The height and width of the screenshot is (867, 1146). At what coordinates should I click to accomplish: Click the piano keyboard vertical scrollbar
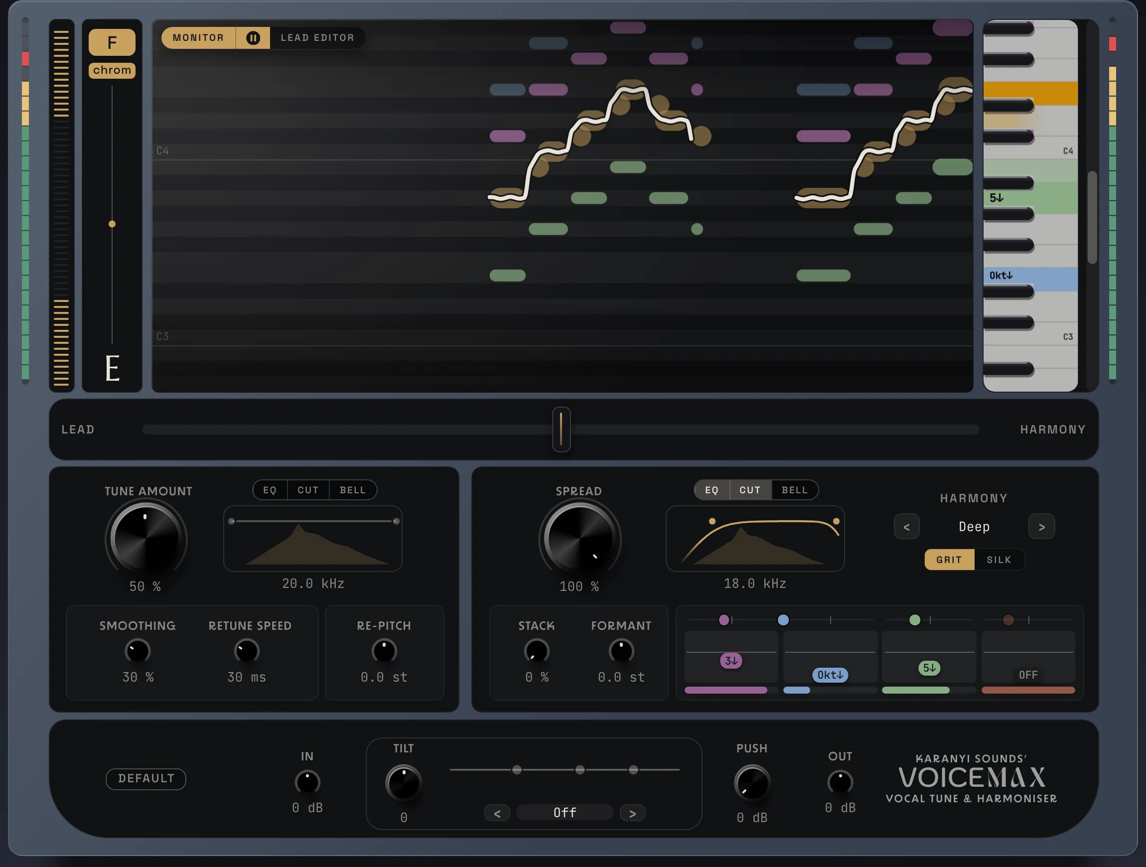pyautogui.click(x=1092, y=217)
